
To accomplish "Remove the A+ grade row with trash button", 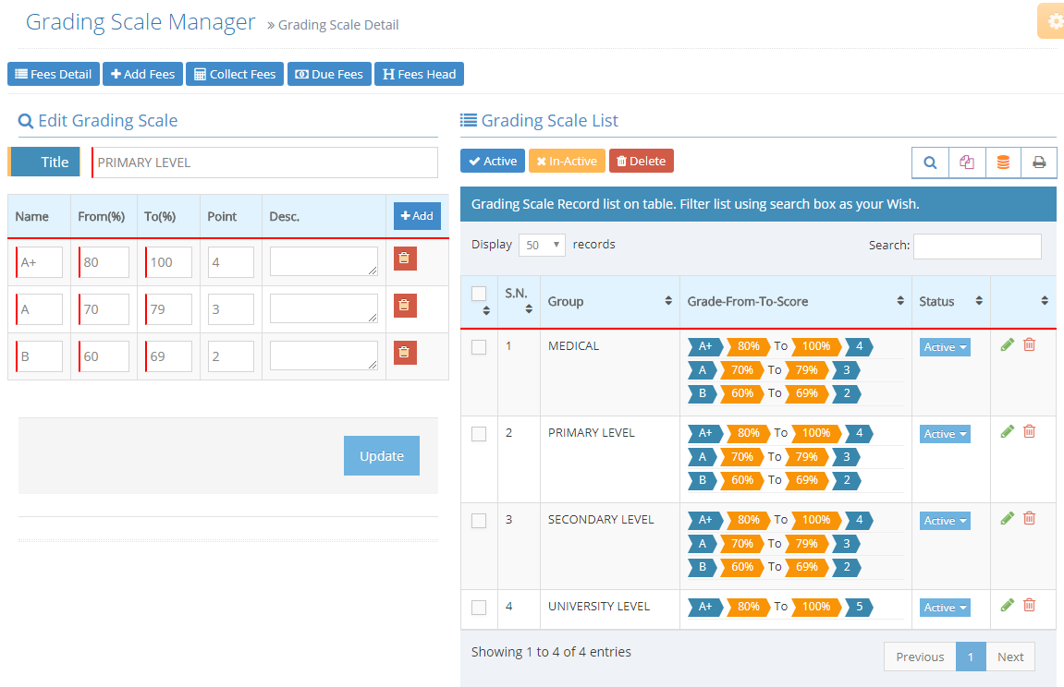I will coord(404,259).
